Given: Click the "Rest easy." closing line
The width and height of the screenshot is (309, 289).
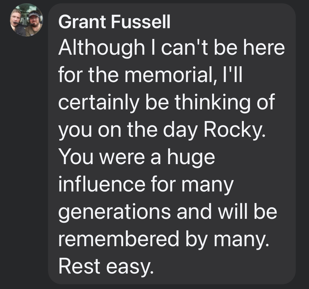Looking at the screenshot, I should tap(106, 267).
